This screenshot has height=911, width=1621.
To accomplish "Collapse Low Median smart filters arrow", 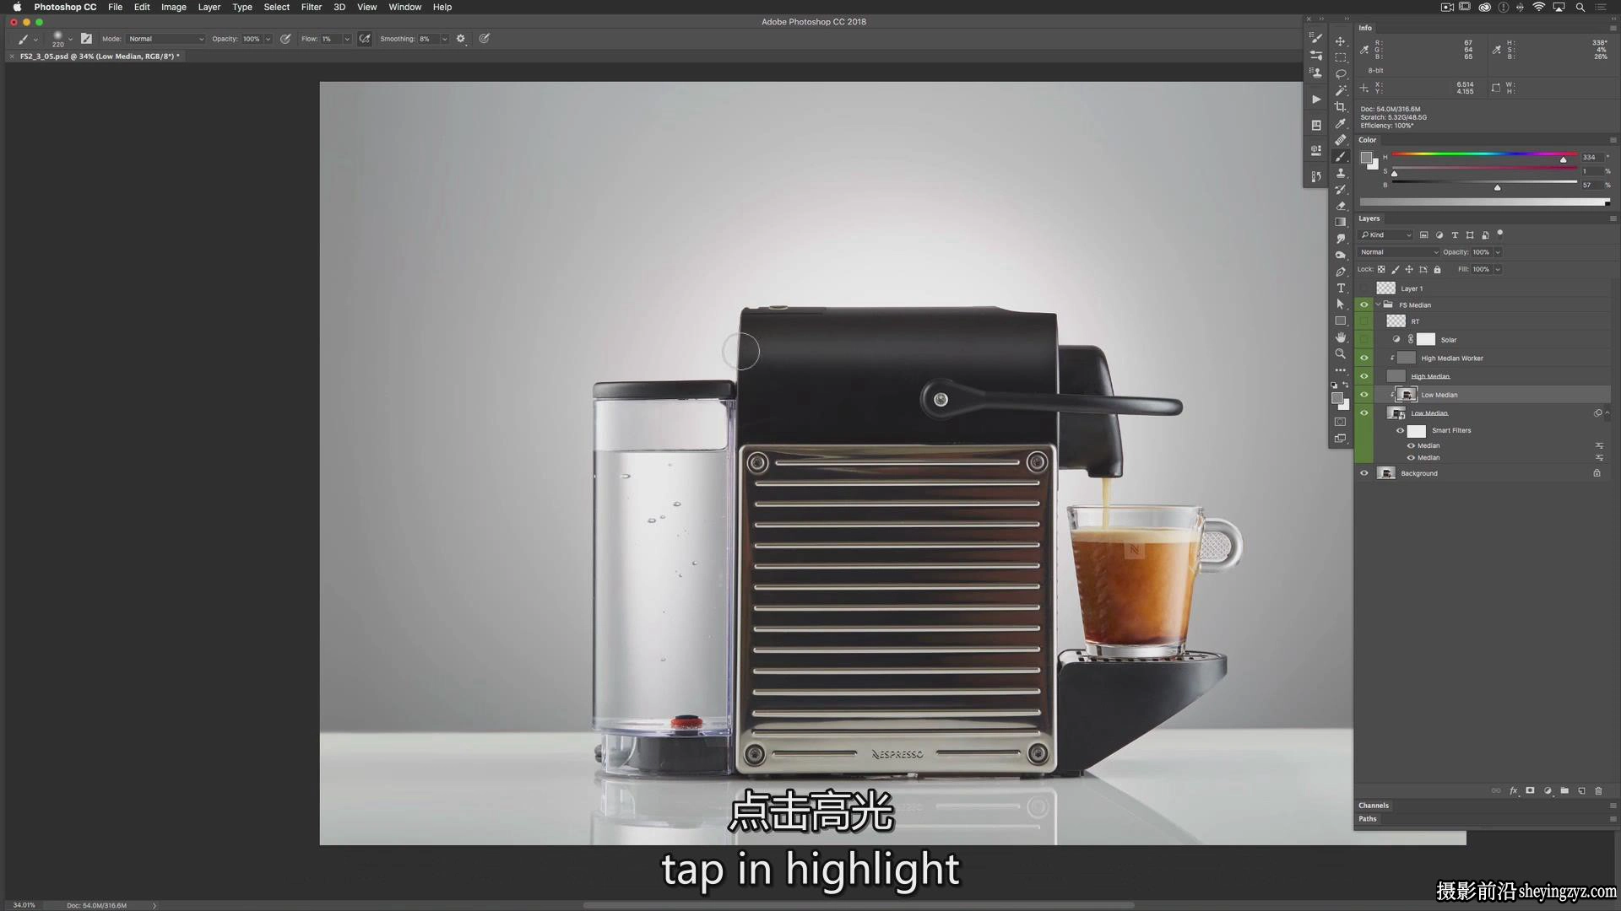I will [x=1607, y=413].
